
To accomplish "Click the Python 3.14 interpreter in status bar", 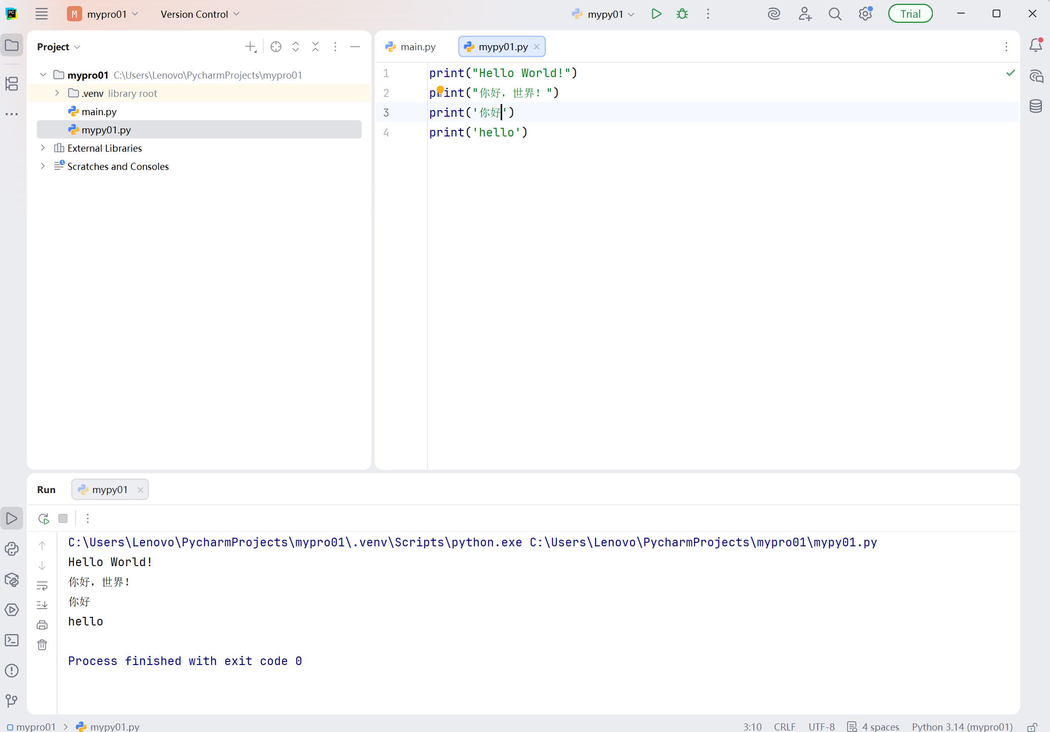I will pos(962,727).
